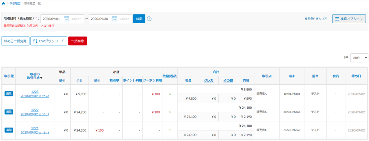
Task: Click the 検索 search button
Action: point(139,19)
